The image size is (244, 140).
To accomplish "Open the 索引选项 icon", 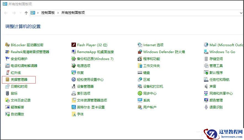I will tap(74, 94).
